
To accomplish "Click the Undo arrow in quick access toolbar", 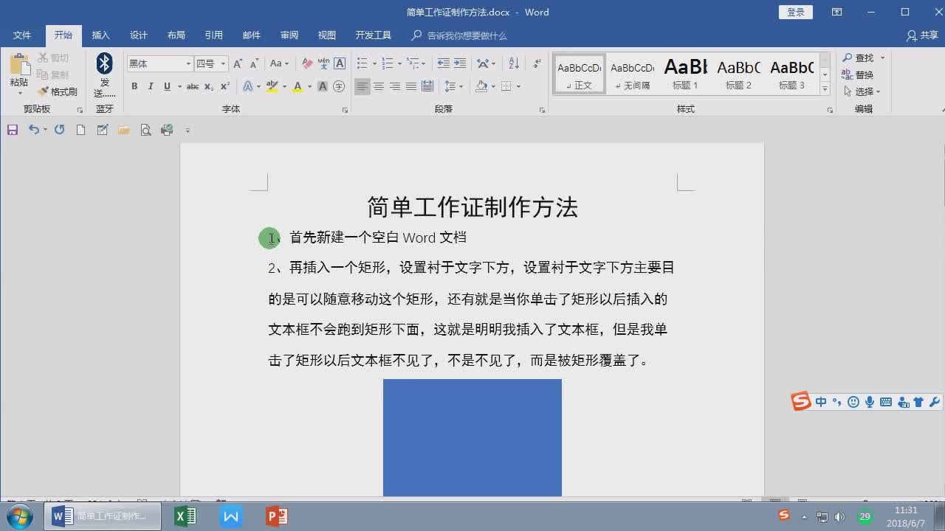I will coord(33,130).
